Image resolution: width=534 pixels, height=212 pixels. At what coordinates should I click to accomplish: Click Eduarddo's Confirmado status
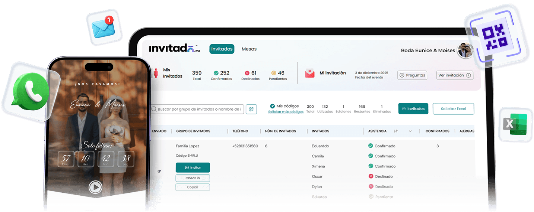[x=382, y=146]
